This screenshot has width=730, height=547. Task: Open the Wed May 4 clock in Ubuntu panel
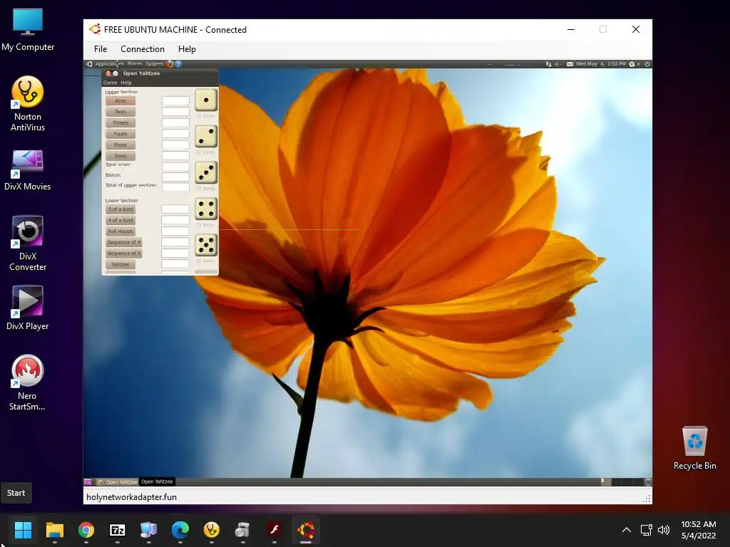click(600, 63)
